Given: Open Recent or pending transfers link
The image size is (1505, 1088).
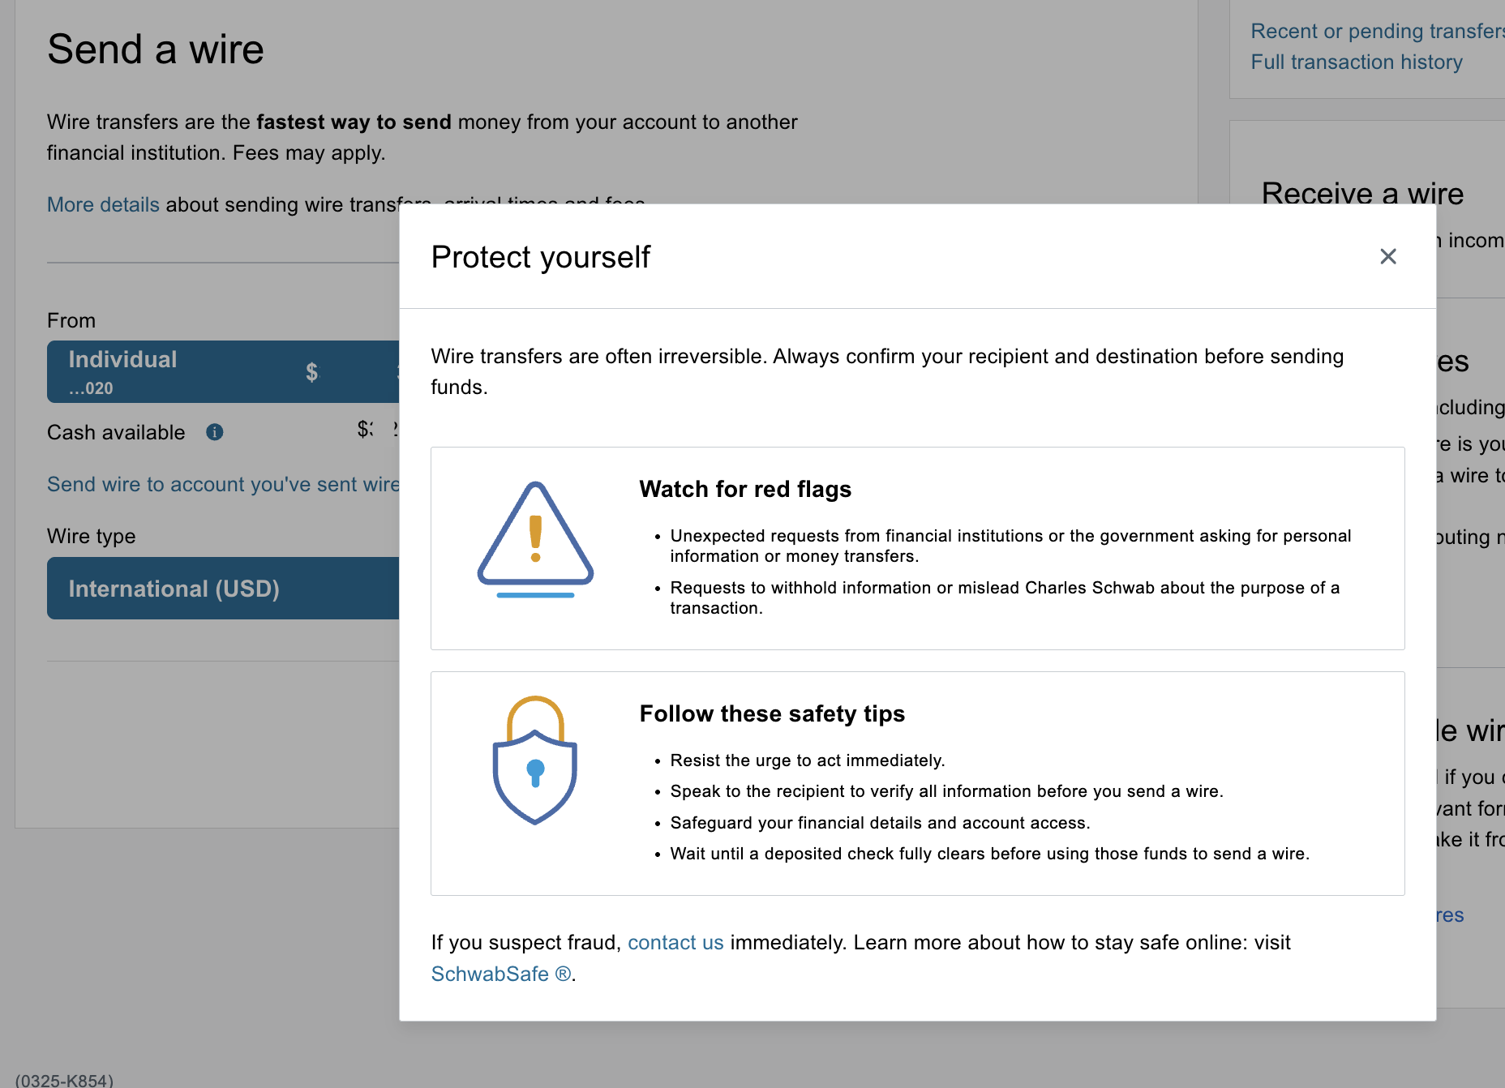Looking at the screenshot, I should (1377, 31).
